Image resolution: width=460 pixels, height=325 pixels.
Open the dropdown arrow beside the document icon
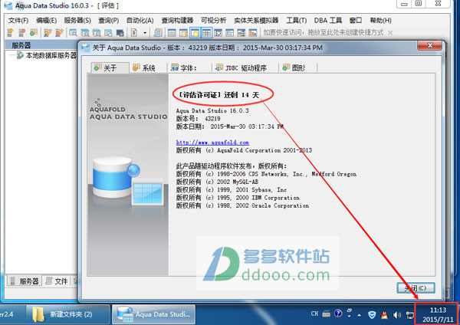click(x=145, y=33)
